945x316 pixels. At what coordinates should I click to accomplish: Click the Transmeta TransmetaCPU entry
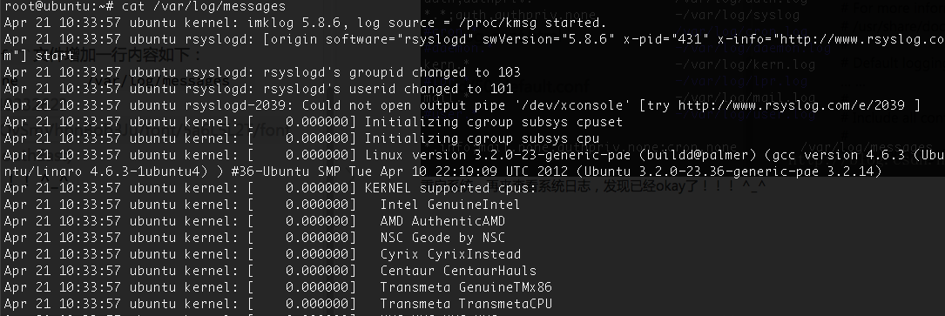coord(466,304)
